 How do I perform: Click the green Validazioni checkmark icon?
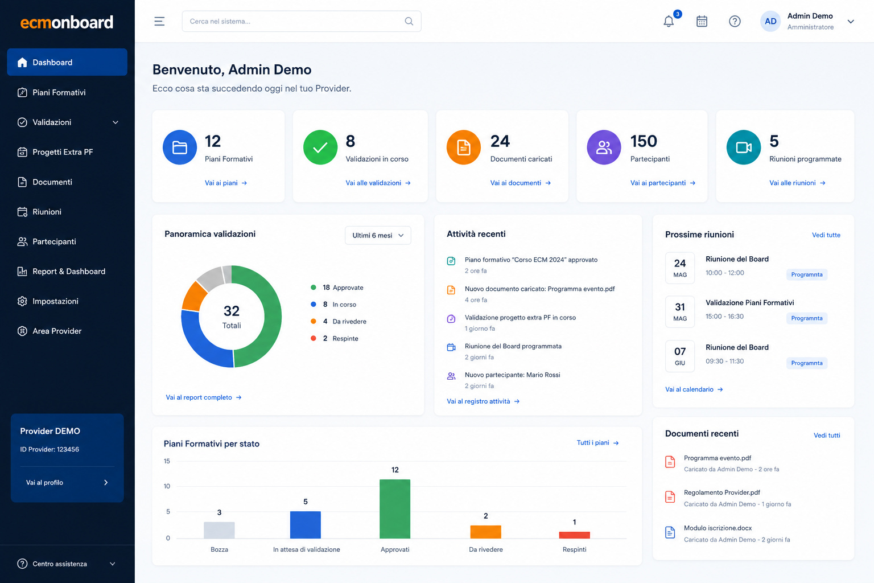point(320,147)
